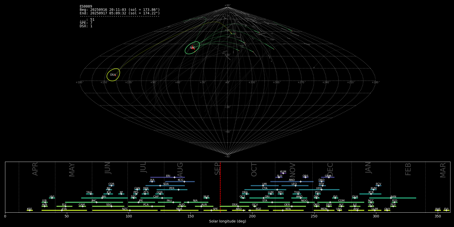Click the CTA shower label in timeline
The image size is (454, 227).
click(x=265, y=188)
